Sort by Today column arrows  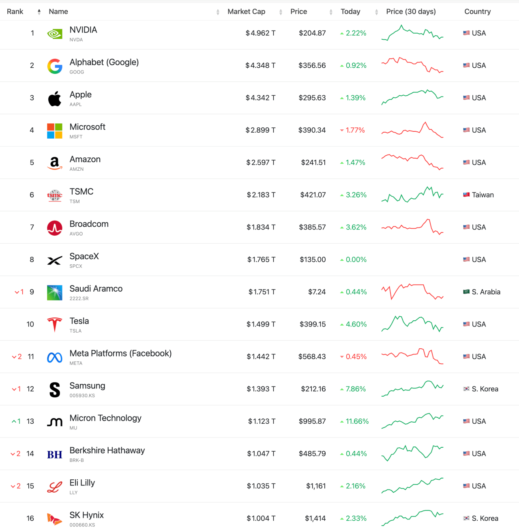[x=377, y=12]
